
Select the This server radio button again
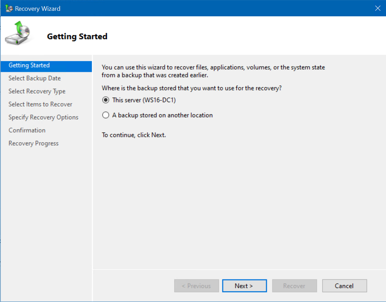coord(105,100)
